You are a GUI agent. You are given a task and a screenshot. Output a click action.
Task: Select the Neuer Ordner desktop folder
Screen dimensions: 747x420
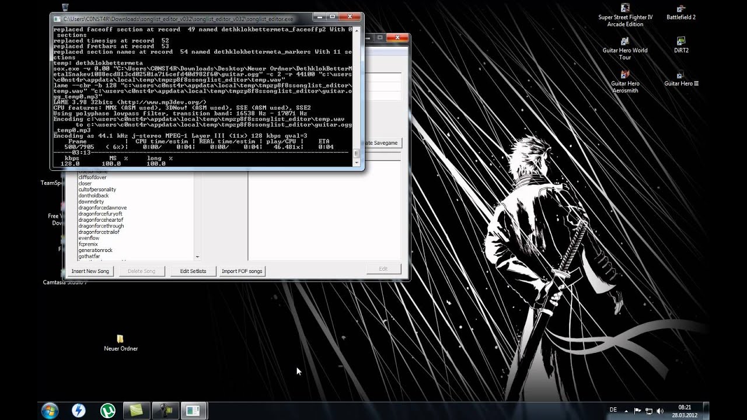click(x=121, y=343)
